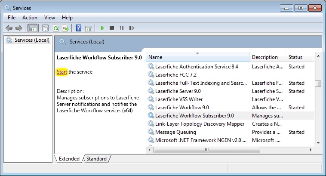Select Services (Local) in console tree

click(32, 40)
